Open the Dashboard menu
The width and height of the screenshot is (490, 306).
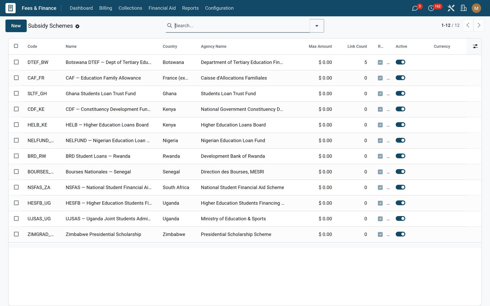click(81, 8)
